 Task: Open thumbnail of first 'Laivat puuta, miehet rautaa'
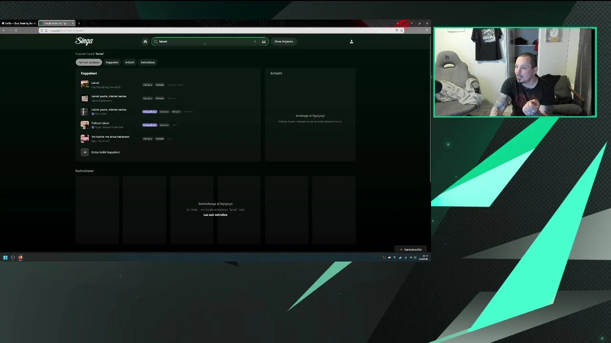click(84, 98)
